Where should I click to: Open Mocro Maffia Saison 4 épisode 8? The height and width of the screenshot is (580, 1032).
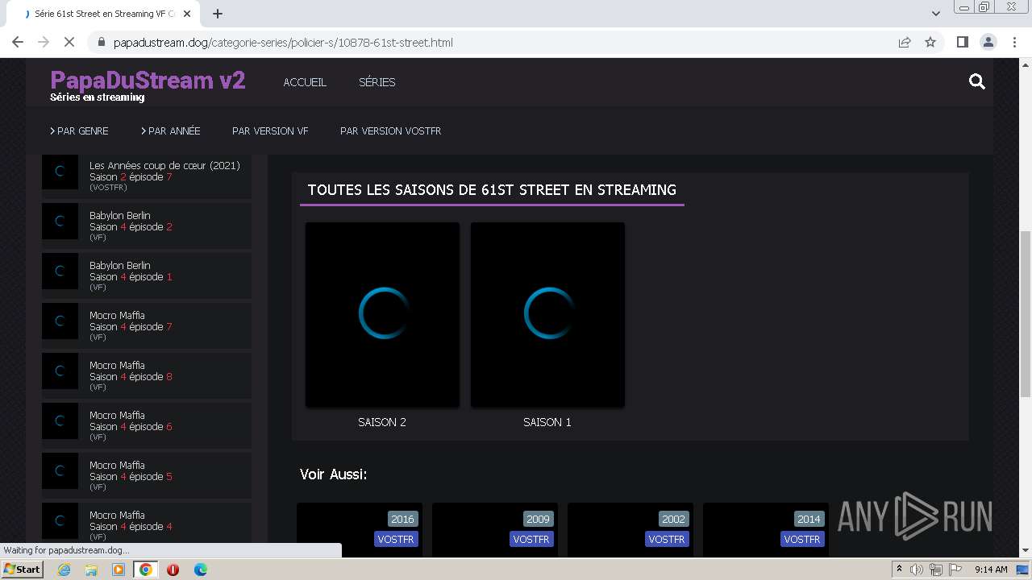click(x=147, y=375)
